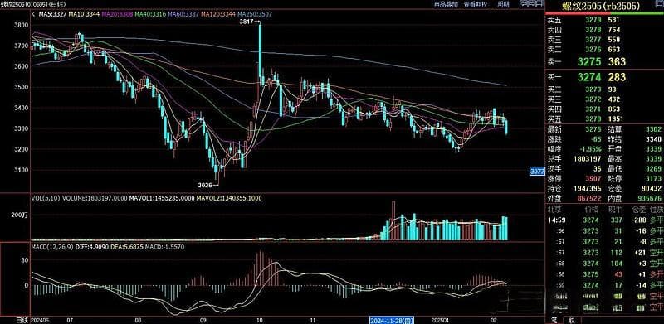664x324 pixels.
Task: Open the 查看期权 link
Action: click(475, 4)
